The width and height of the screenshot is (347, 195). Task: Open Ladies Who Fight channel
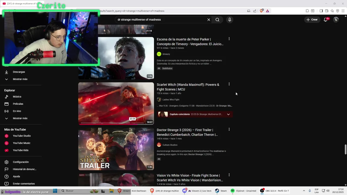[x=171, y=100]
